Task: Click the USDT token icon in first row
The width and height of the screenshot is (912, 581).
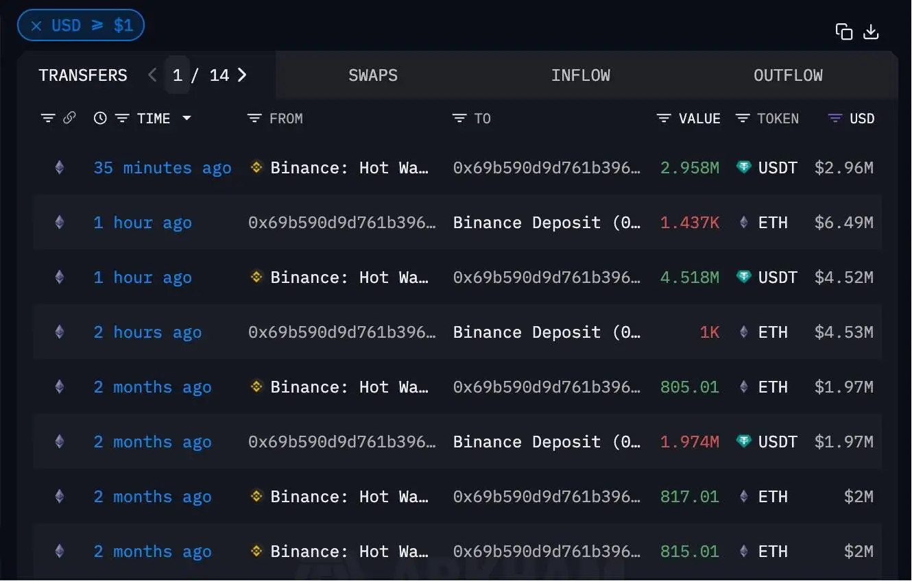Action: pos(743,167)
